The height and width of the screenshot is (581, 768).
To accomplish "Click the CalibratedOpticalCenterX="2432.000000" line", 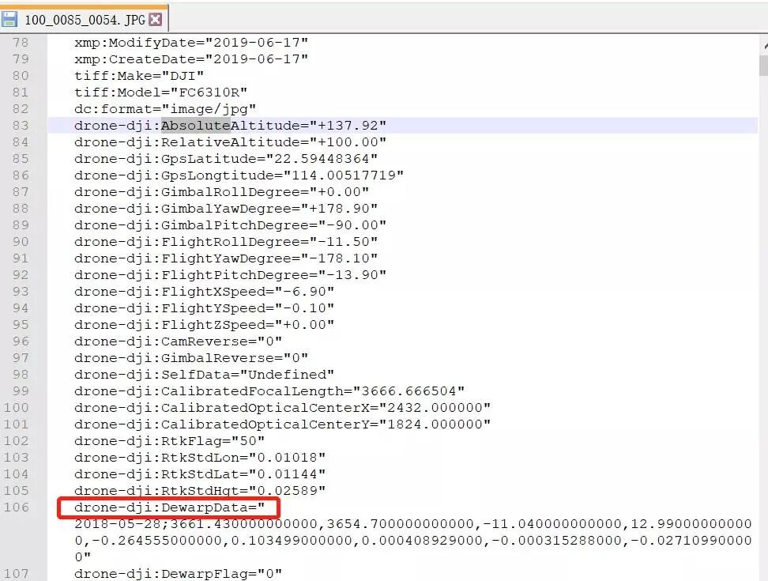I will (282, 408).
